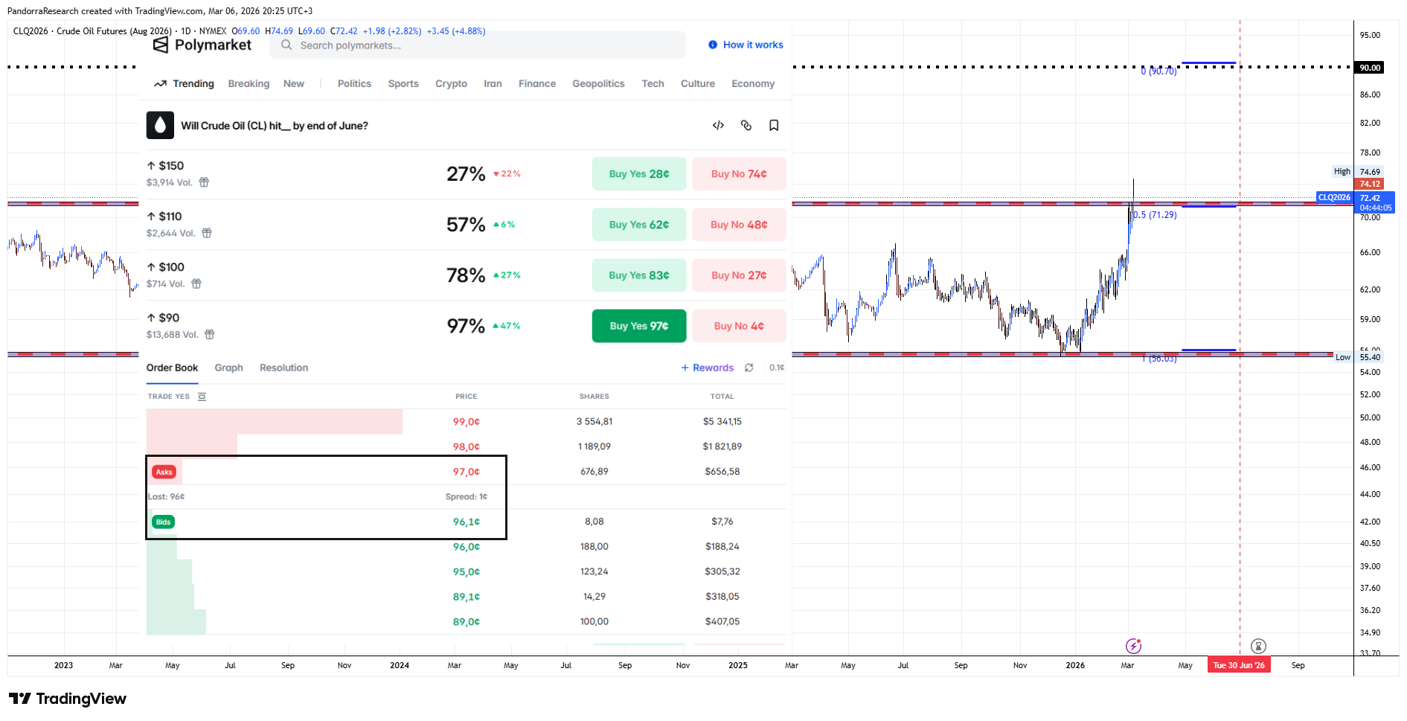
Task: Click the 98,0¢ ask price
Action: (467, 447)
